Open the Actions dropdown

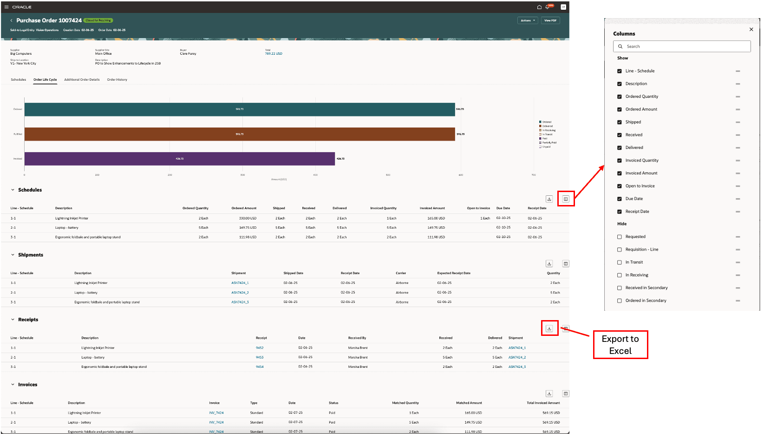[x=527, y=20]
